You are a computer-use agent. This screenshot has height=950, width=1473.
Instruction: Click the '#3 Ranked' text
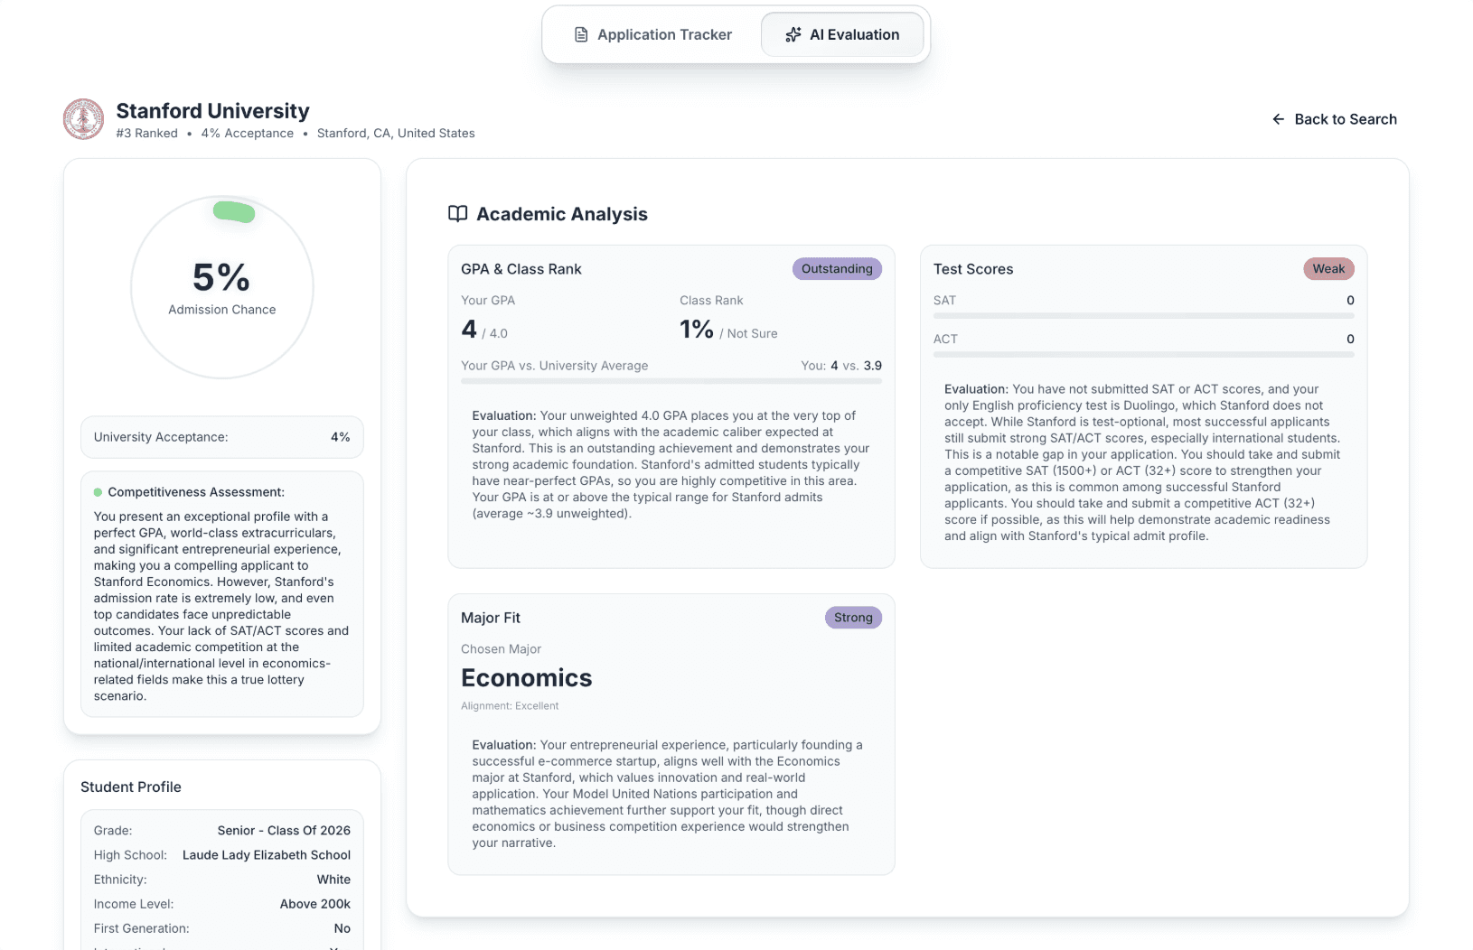click(x=147, y=133)
